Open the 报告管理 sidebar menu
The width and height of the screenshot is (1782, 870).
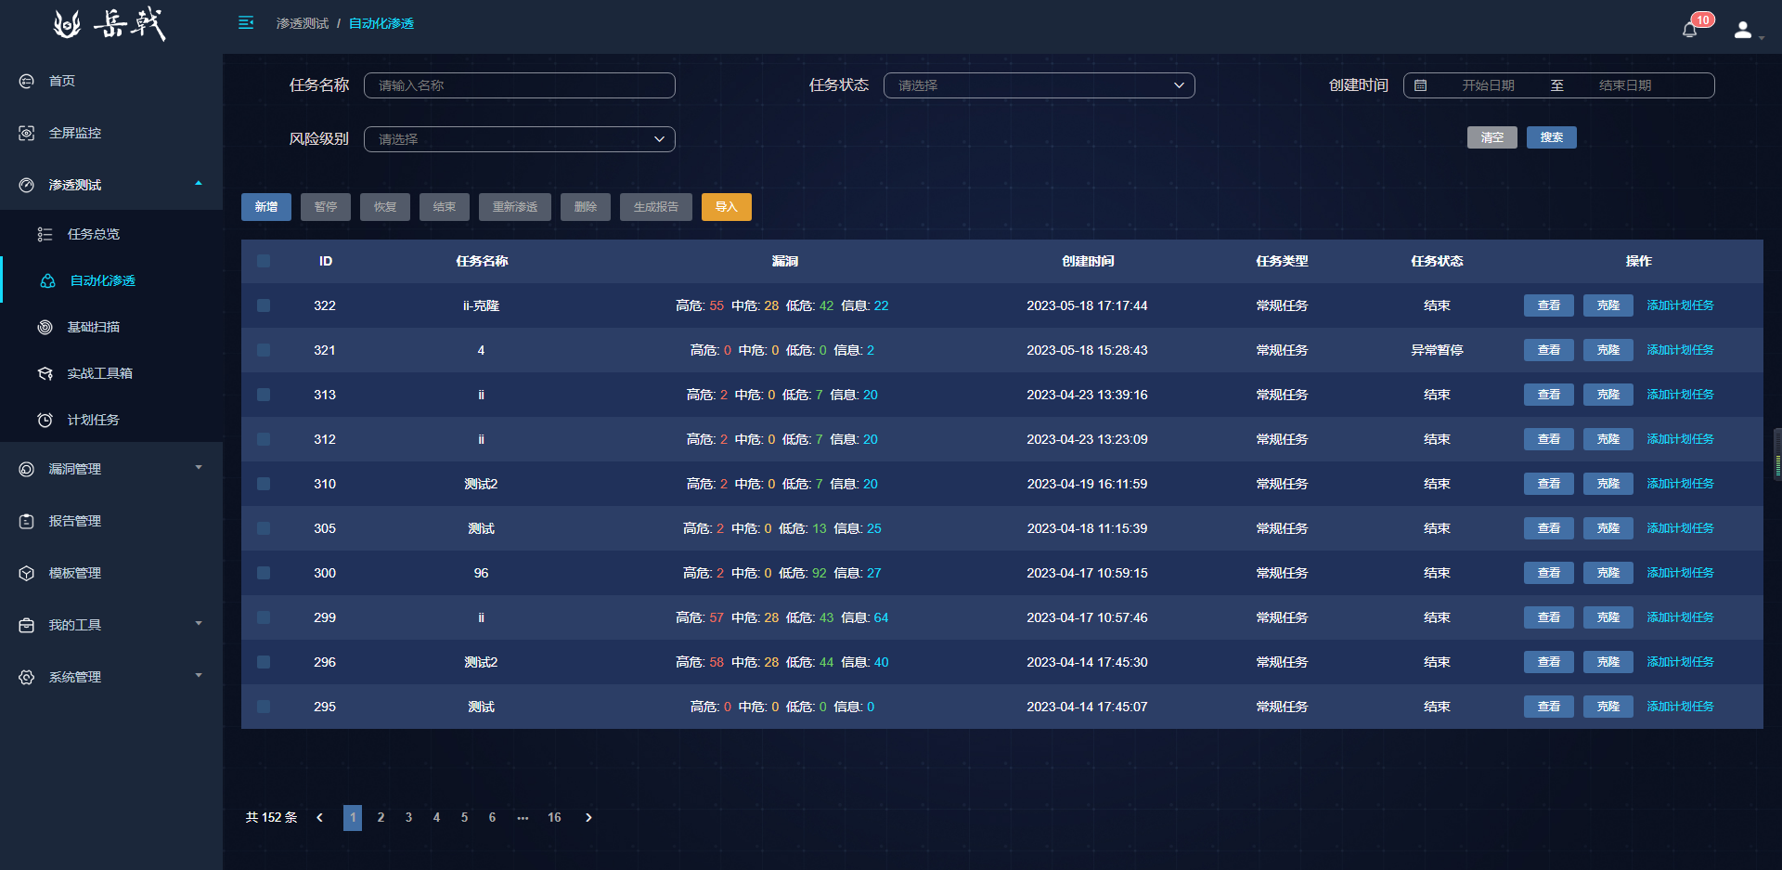(75, 521)
